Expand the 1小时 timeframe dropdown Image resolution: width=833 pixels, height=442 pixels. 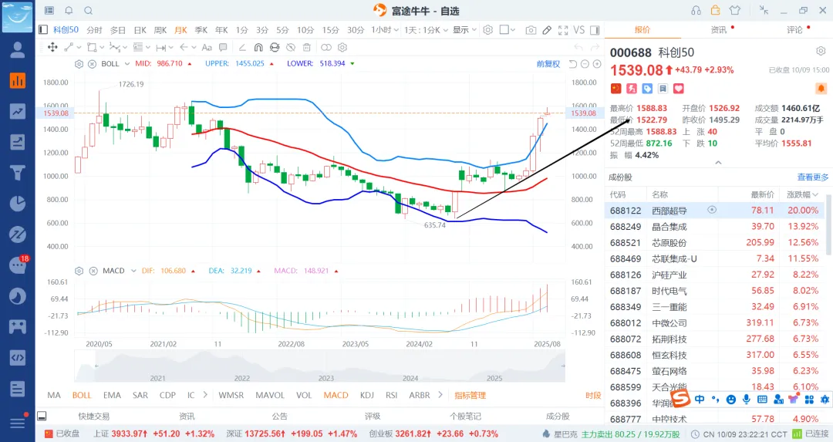pos(385,30)
